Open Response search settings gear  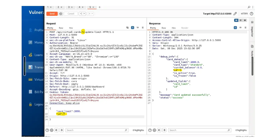(154, 130)
